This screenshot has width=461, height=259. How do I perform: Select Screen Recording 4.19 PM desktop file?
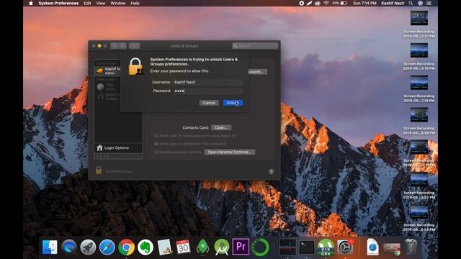(419, 57)
